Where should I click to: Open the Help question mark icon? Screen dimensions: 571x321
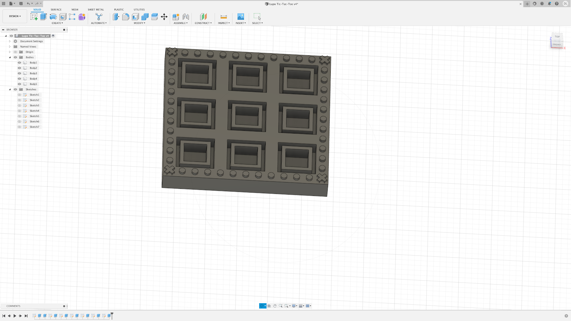(x=557, y=4)
